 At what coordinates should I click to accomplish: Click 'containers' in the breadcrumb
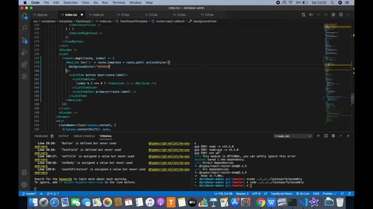(48, 21)
